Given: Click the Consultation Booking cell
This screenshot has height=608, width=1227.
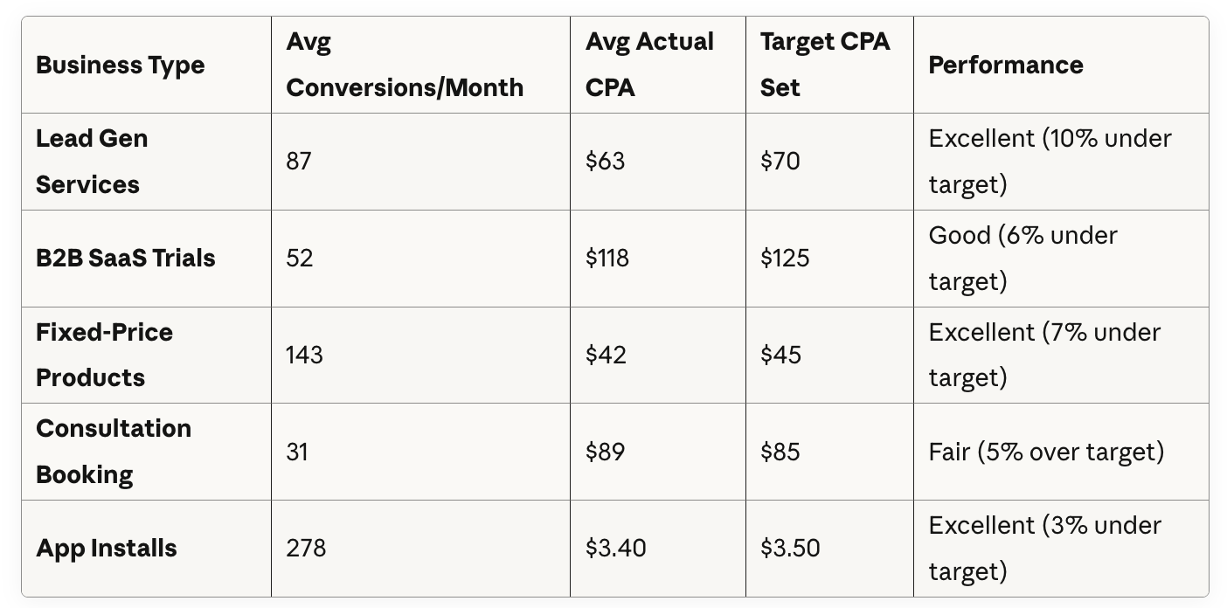Looking at the screenshot, I should 114,452.
